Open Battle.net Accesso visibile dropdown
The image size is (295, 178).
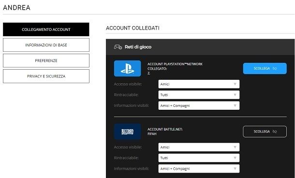coord(199,147)
